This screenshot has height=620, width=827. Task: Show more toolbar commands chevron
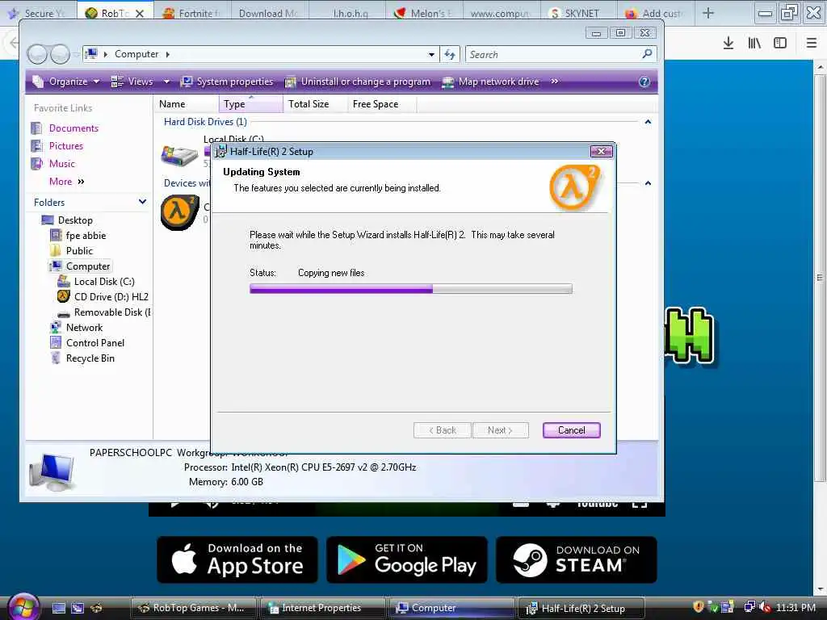[554, 82]
